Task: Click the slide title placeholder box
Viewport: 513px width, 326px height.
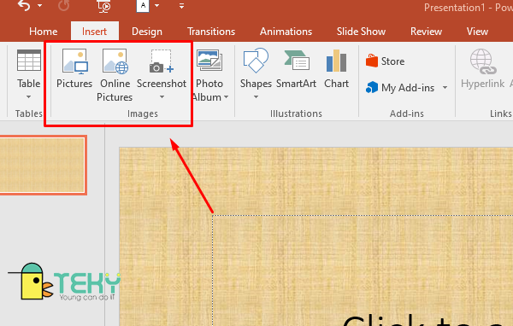Action: [x=363, y=271]
